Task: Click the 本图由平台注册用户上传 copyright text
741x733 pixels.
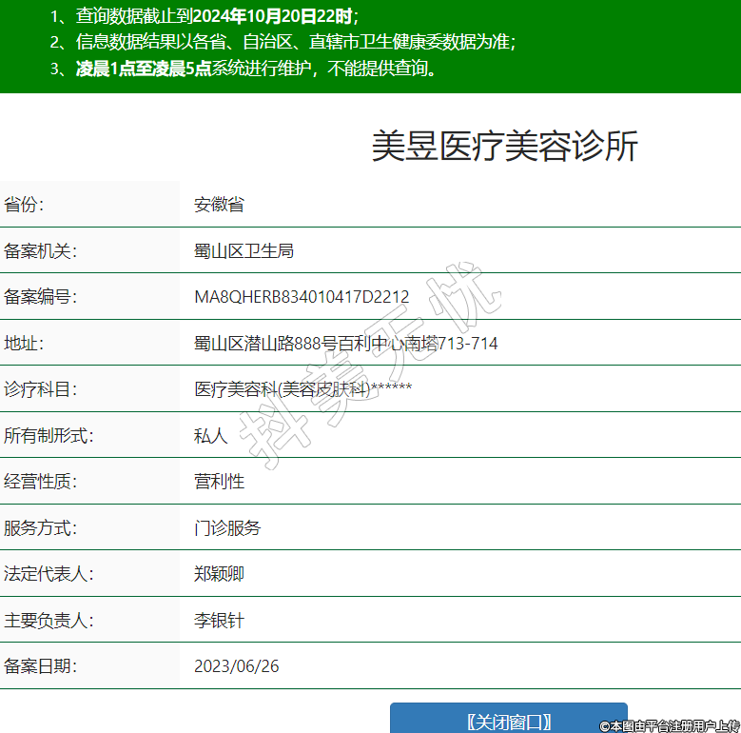Action: coord(670,725)
